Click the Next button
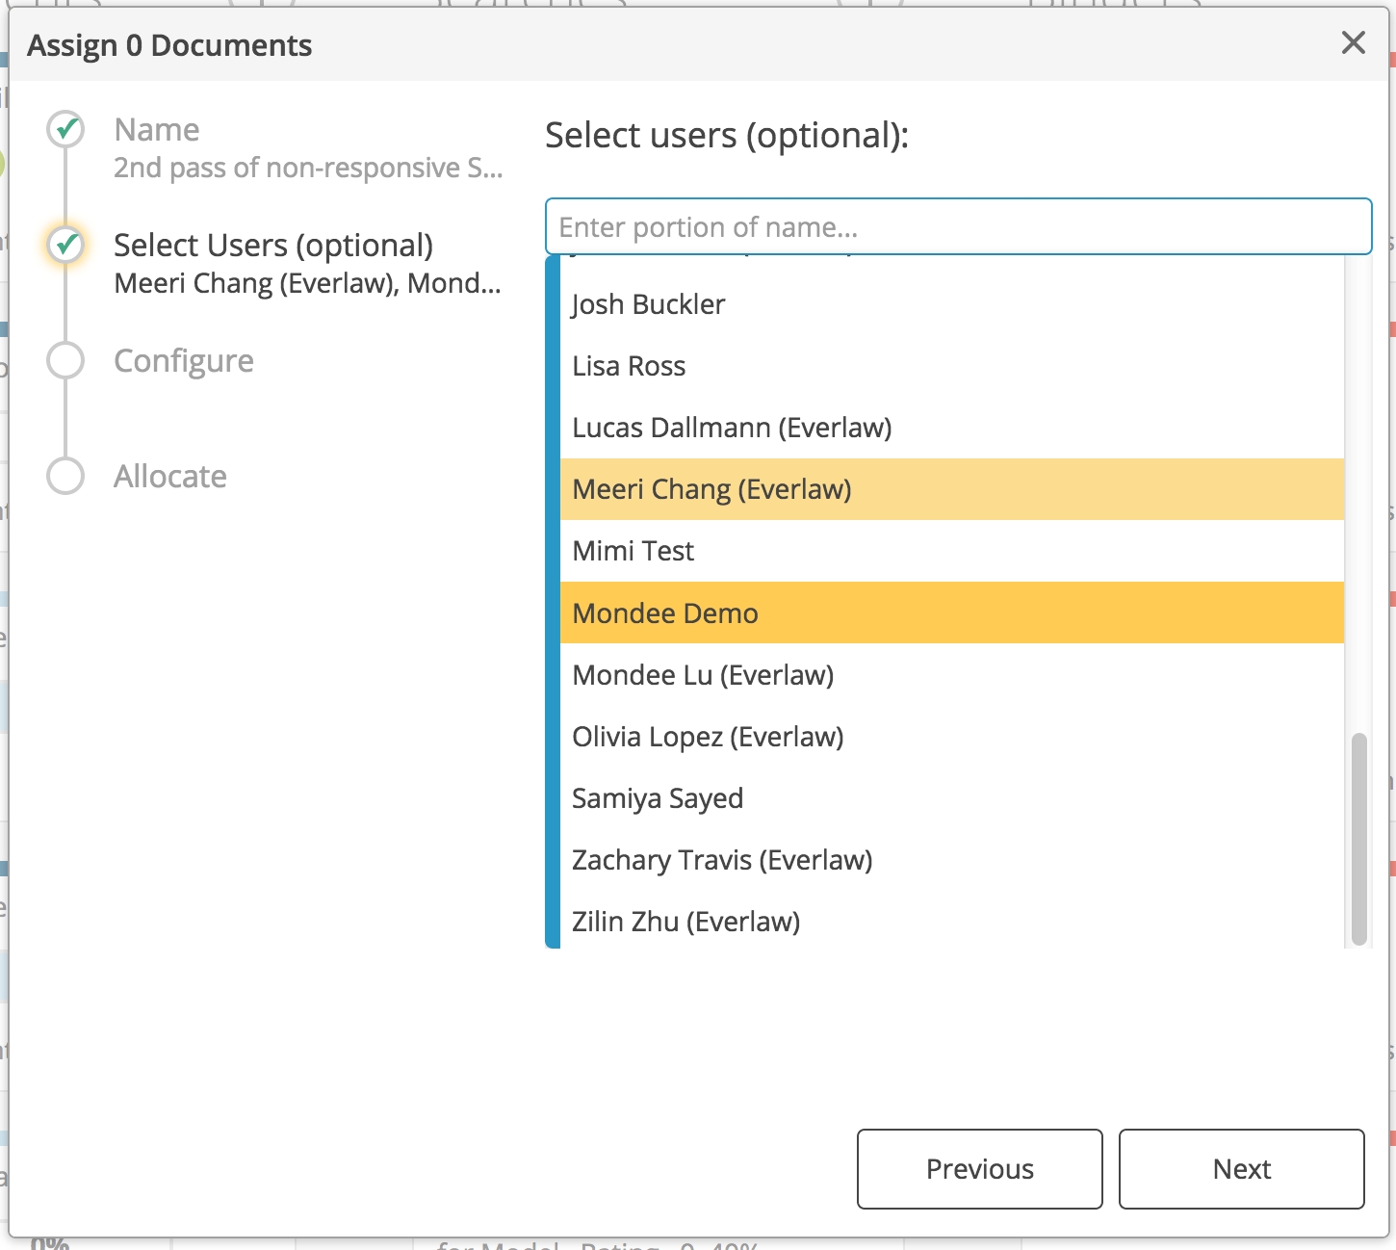Image resolution: width=1396 pixels, height=1250 pixels. pos(1241,1169)
